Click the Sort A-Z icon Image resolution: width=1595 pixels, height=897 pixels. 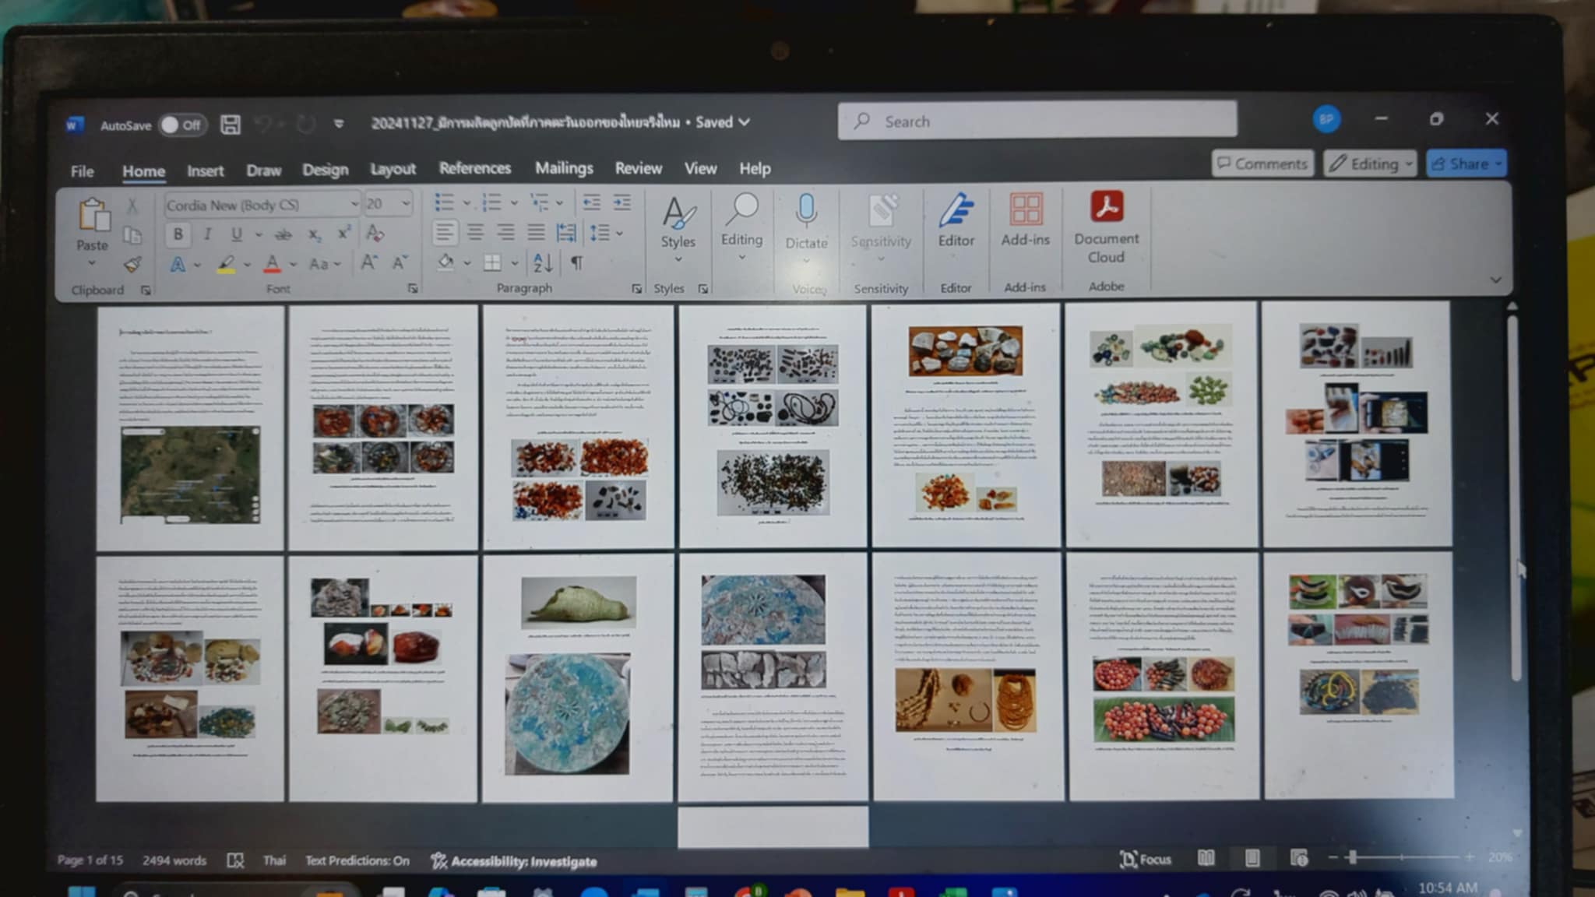[x=543, y=262]
